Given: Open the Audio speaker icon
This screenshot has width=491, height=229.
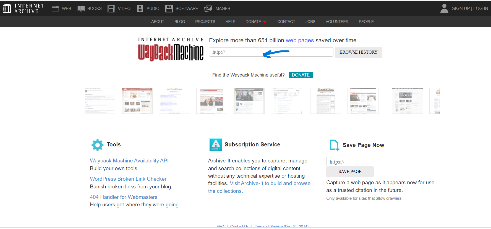Looking at the screenshot, I should (x=140, y=9).
